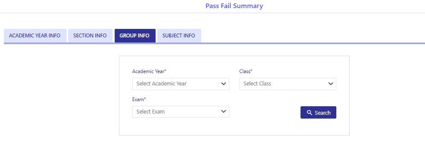
Task: Click the magnifier icon in Search button
Action: 309,113
